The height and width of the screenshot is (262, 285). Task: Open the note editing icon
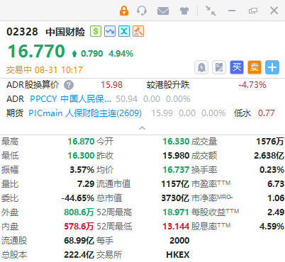click(x=219, y=67)
